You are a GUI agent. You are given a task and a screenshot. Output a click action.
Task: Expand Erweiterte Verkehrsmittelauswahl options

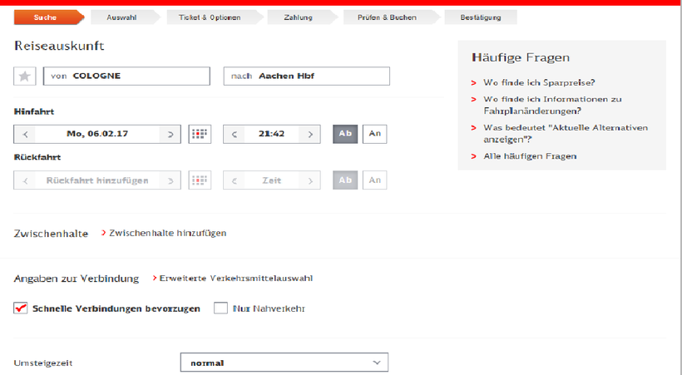pyautogui.click(x=235, y=279)
